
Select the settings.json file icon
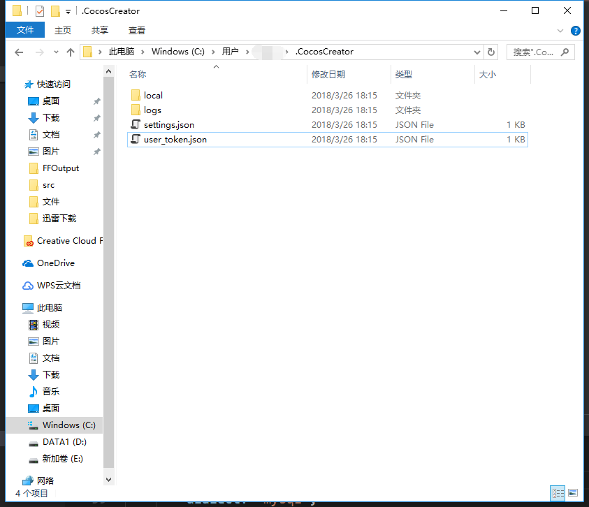(x=136, y=124)
